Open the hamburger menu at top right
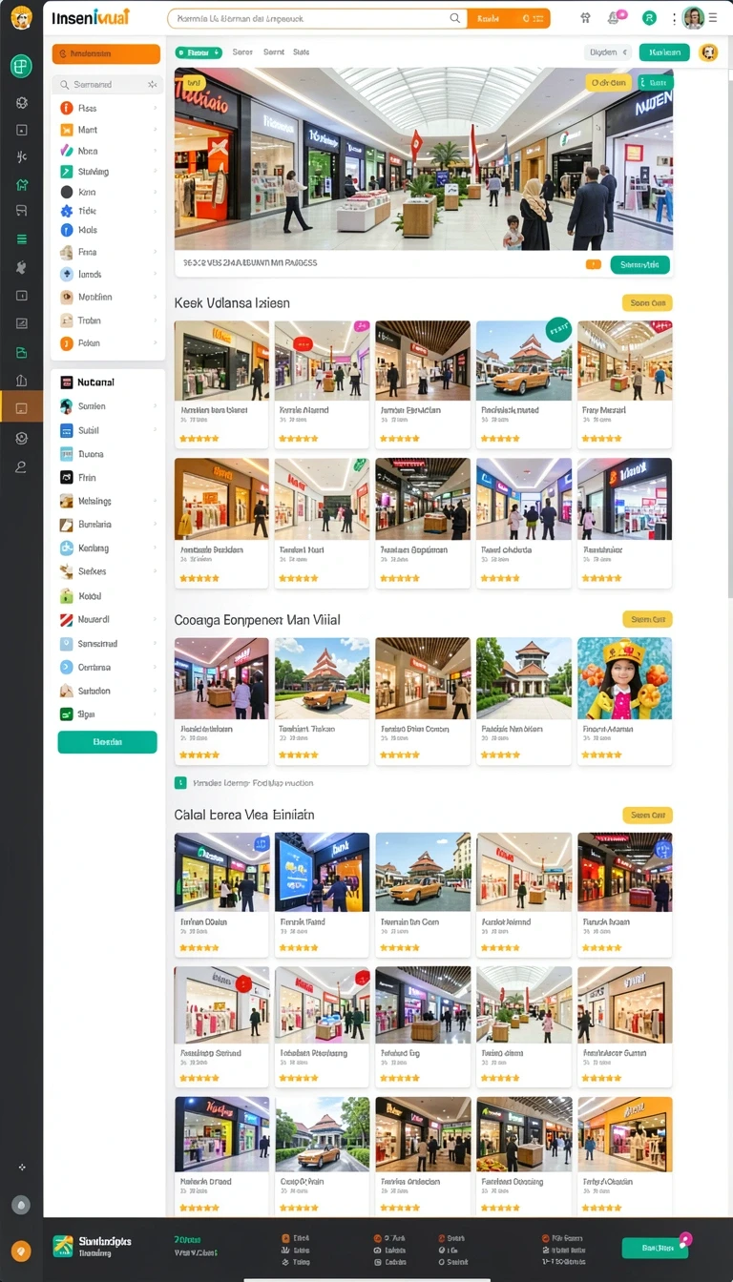 714,18
